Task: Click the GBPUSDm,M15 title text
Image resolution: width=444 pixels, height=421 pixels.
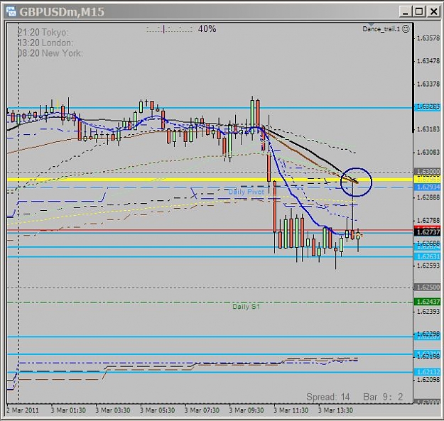Action: click(x=62, y=12)
